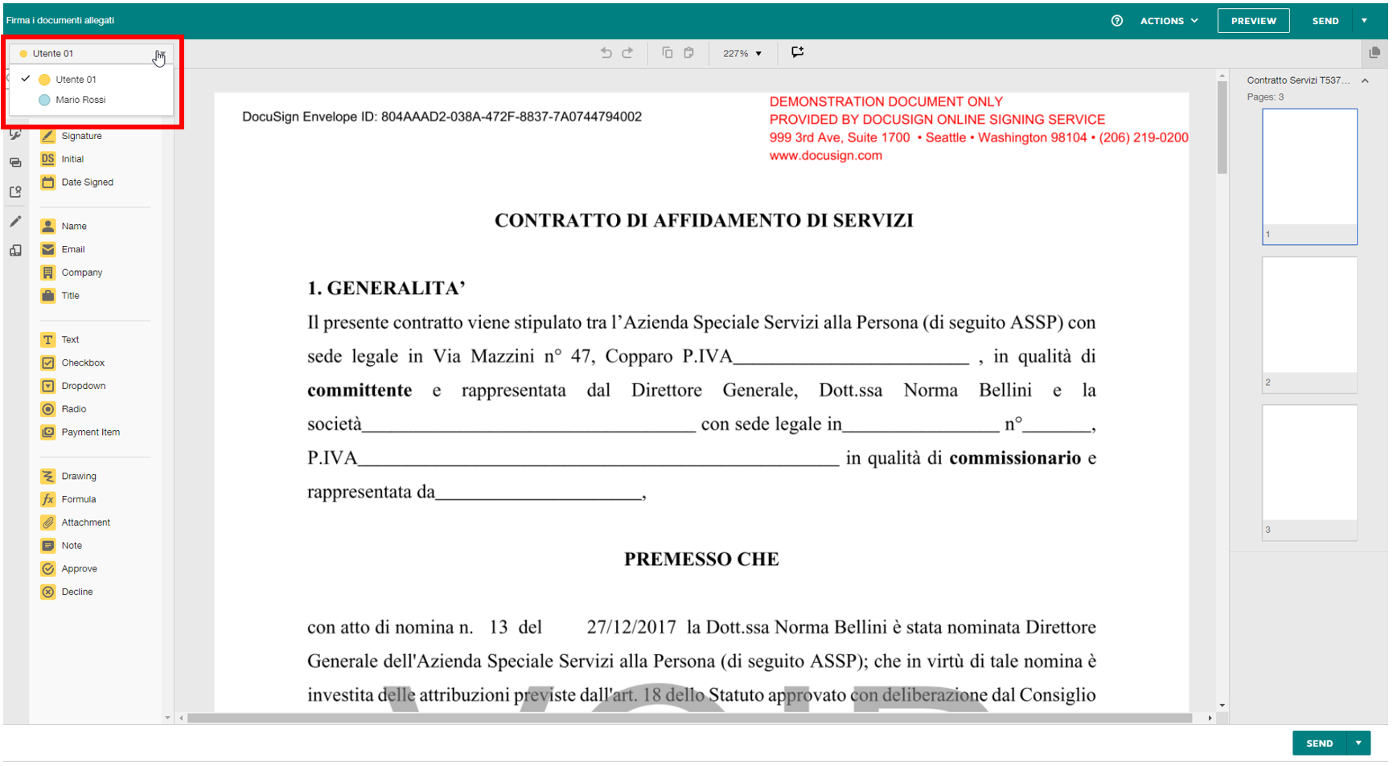The width and height of the screenshot is (1393, 766).
Task: Click the heading 'CONTRATTO DI AFFIDAMENTO DI SERVIZI'
Action: (x=704, y=221)
